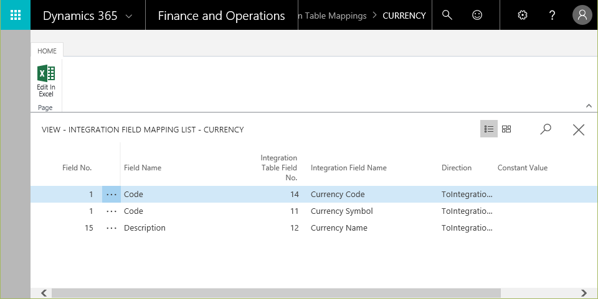
Task: Select the Currency Symbol cell
Action: click(x=342, y=211)
